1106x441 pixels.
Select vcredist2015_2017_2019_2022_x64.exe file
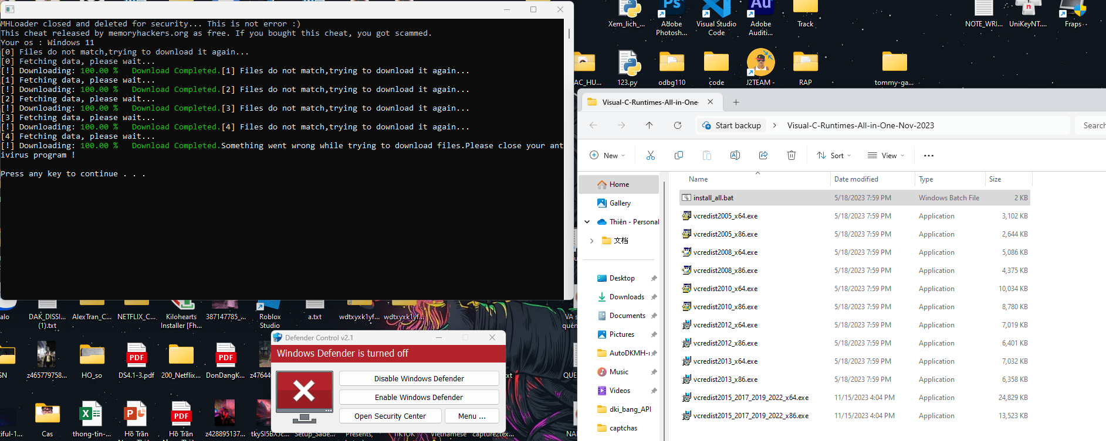[x=854, y=398]
